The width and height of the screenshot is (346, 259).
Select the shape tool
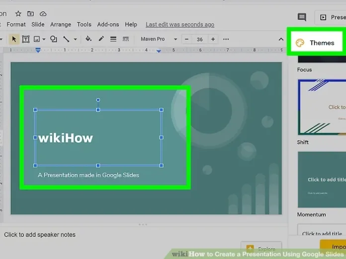coord(54,39)
